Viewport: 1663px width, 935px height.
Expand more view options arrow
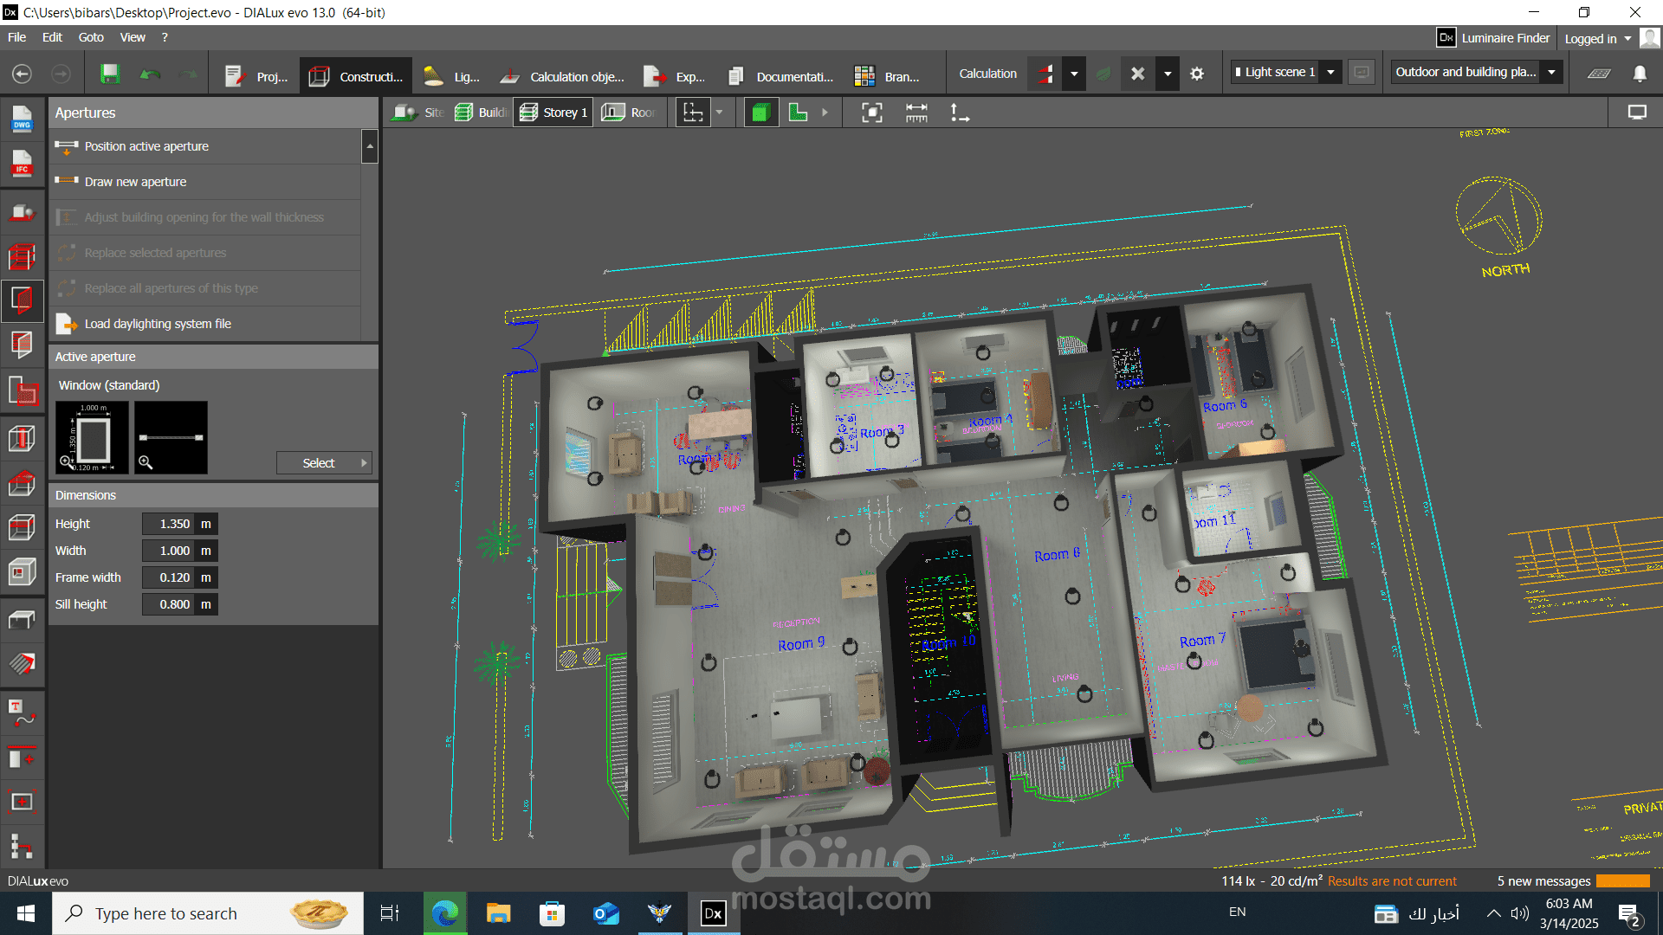click(x=825, y=113)
